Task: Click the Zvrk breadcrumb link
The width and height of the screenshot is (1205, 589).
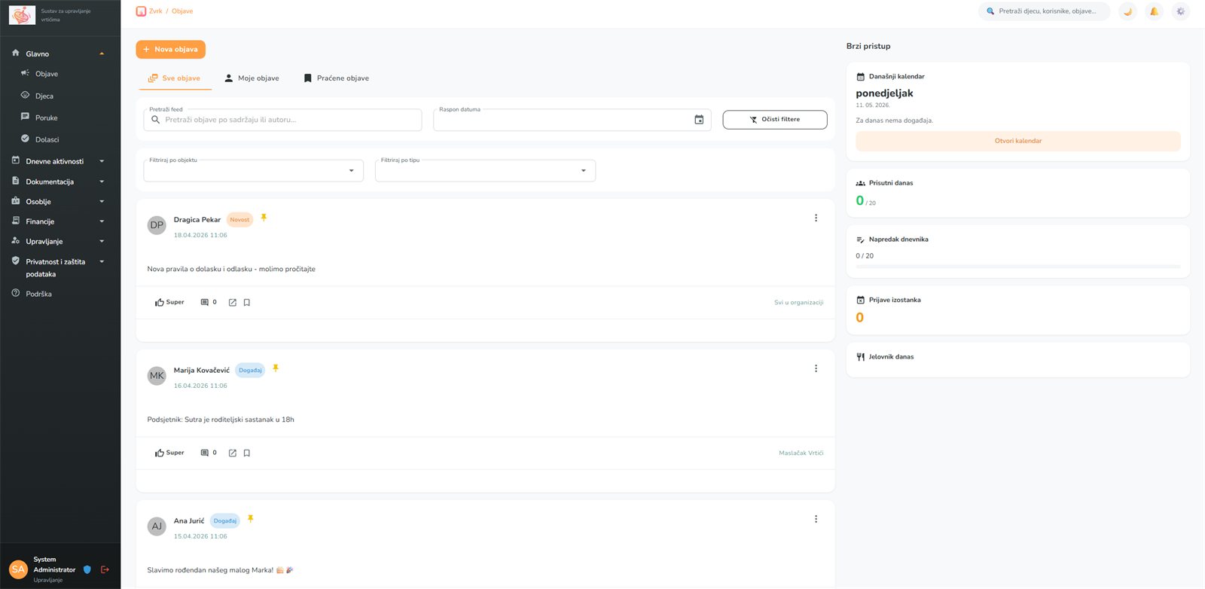Action: click(156, 11)
